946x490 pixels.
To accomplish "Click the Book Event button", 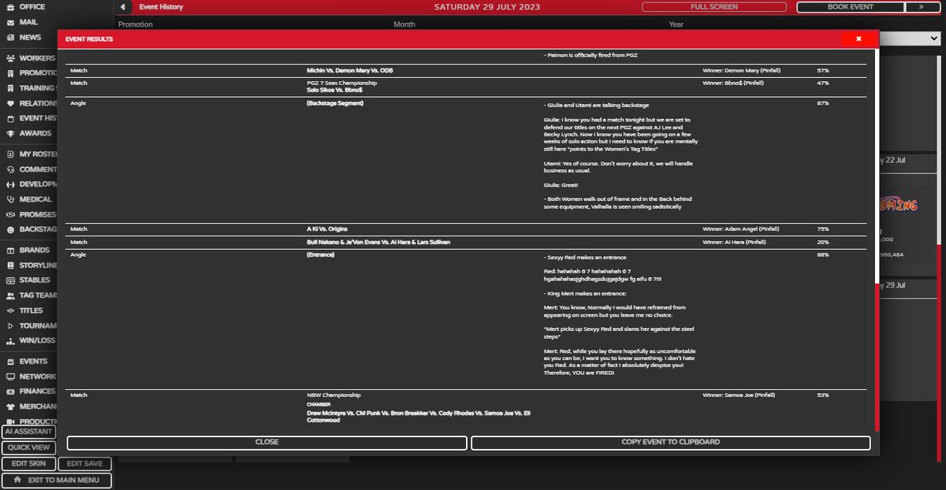I will click(x=851, y=7).
